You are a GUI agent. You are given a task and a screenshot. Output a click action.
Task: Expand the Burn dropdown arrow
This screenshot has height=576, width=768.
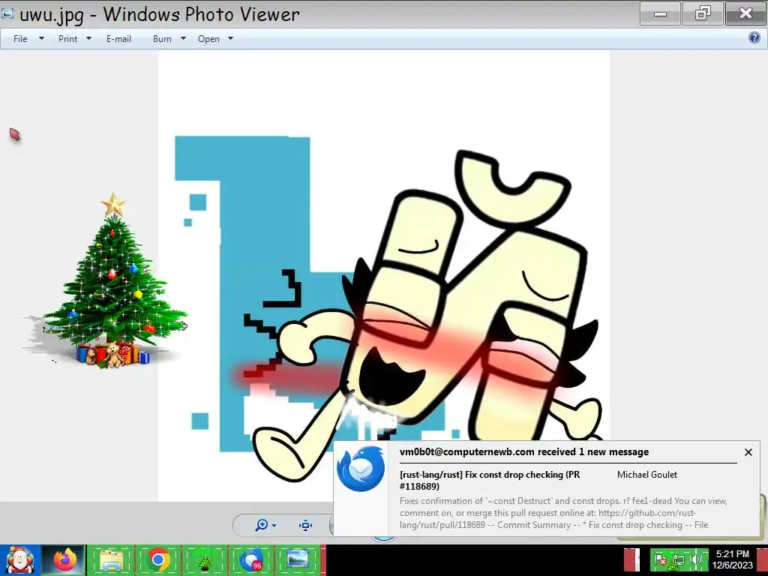tap(183, 38)
